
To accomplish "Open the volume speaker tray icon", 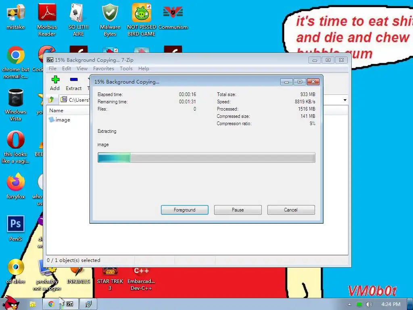I will tap(369, 304).
